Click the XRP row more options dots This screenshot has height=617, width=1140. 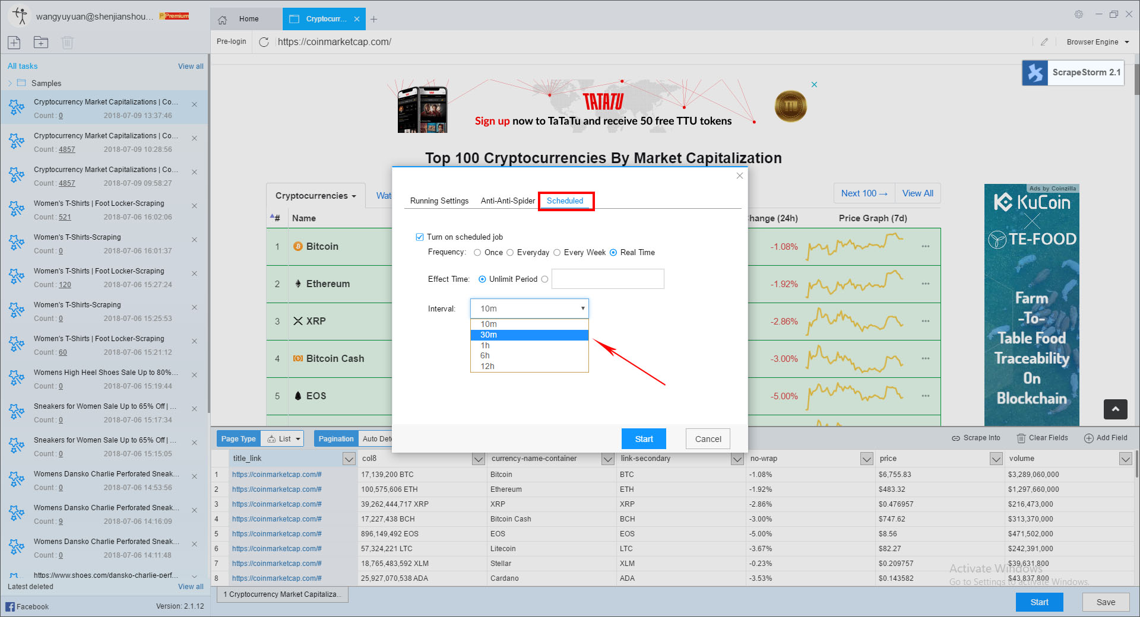coord(926,321)
